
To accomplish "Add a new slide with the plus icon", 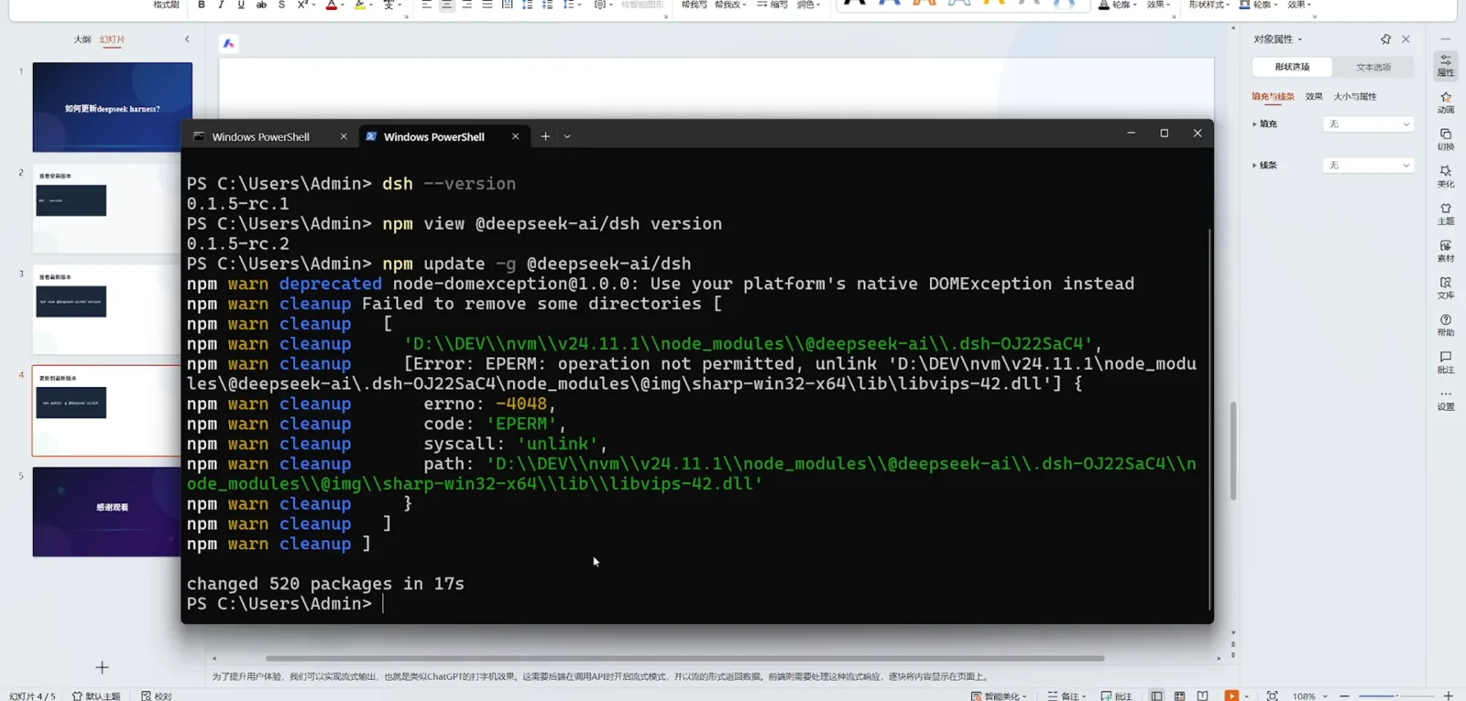I will tap(102, 667).
